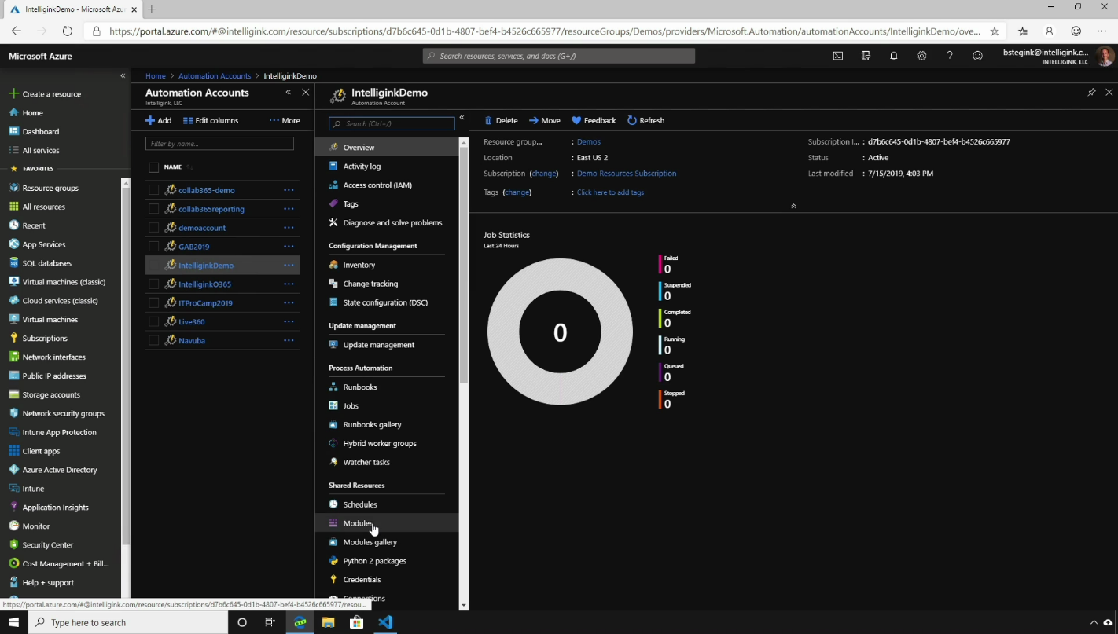Open context menu for Live360
Image resolution: width=1118 pixels, height=634 pixels.
point(289,322)
